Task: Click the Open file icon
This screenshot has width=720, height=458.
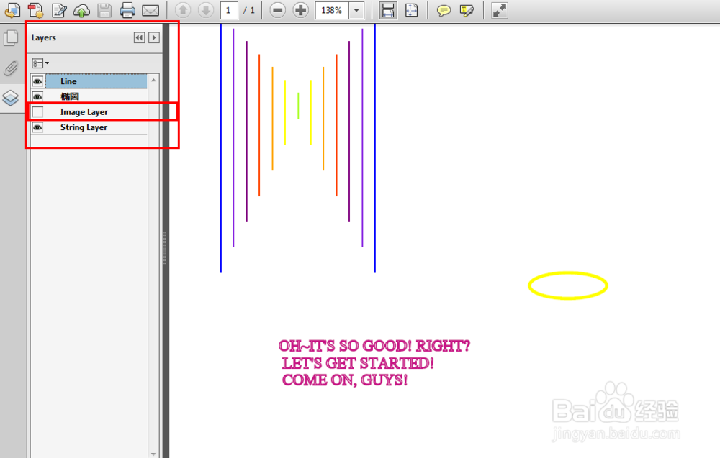Action: (12, 9)
